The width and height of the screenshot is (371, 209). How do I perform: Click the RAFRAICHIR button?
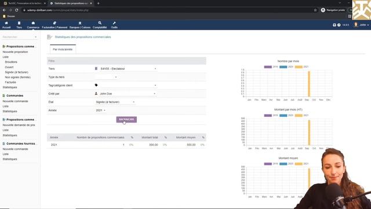pyautogui.click(x=126, y=120)
